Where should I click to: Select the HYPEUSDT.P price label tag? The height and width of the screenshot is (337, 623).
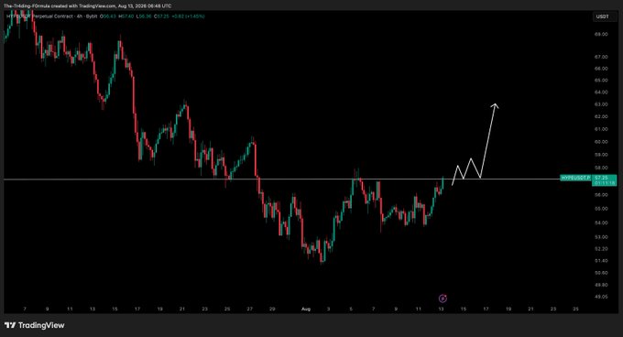click(575, 178)
